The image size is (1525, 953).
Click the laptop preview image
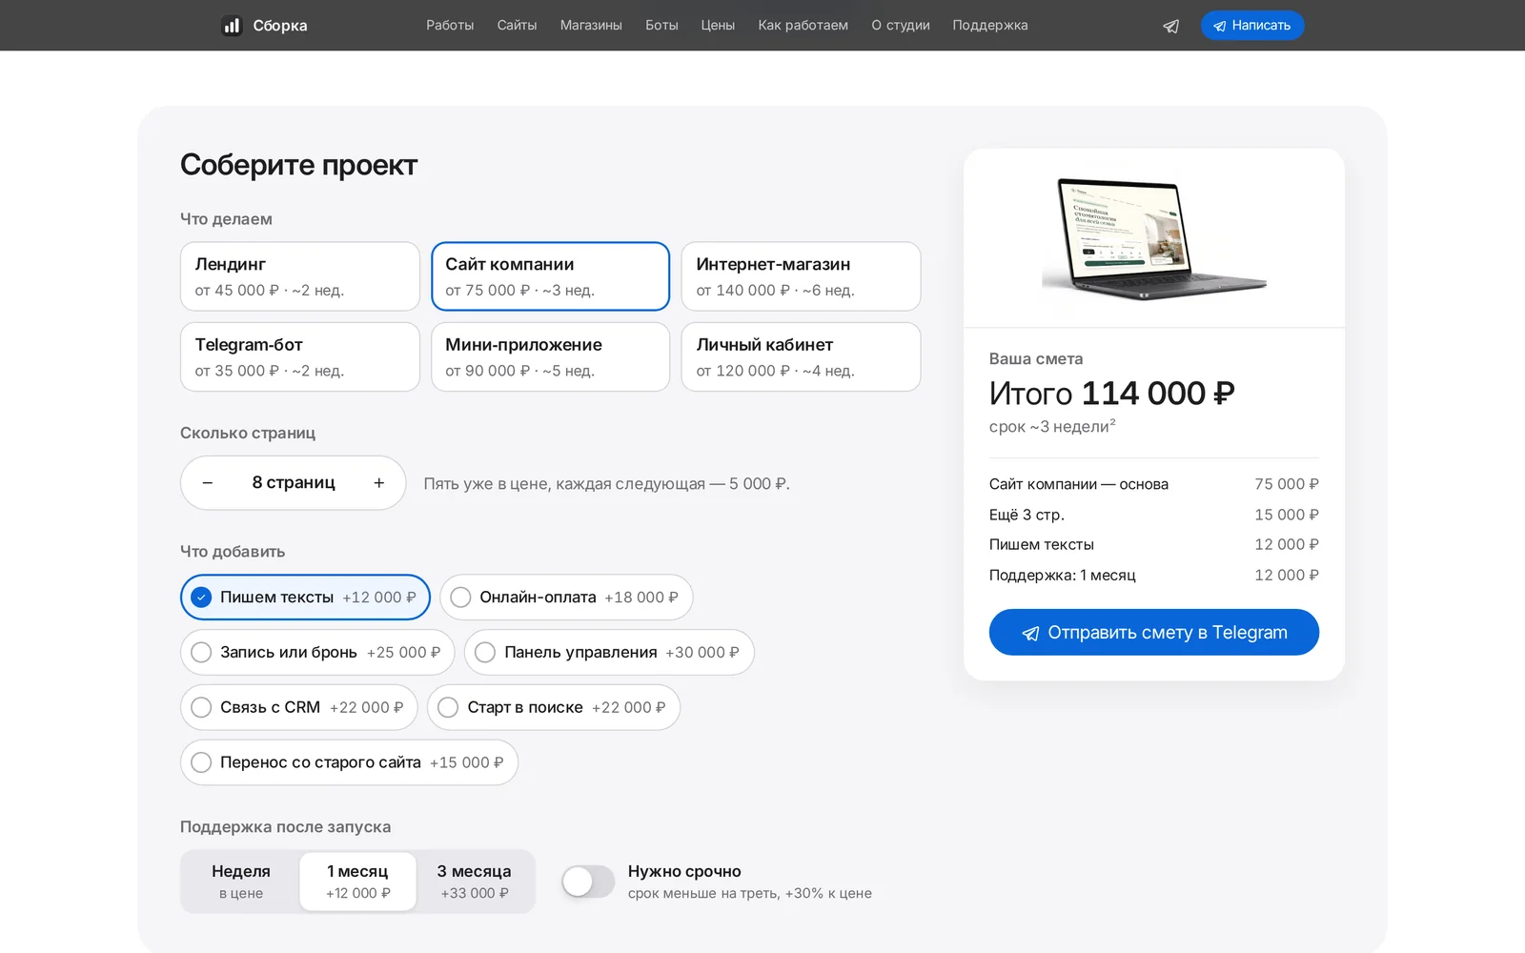tap(1153, 238)
